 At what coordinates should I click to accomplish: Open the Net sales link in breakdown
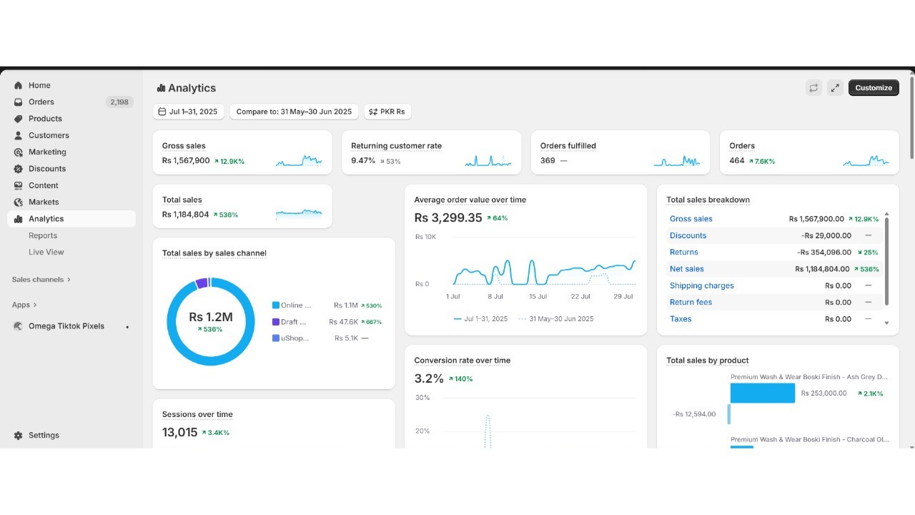tap(686, 269)
